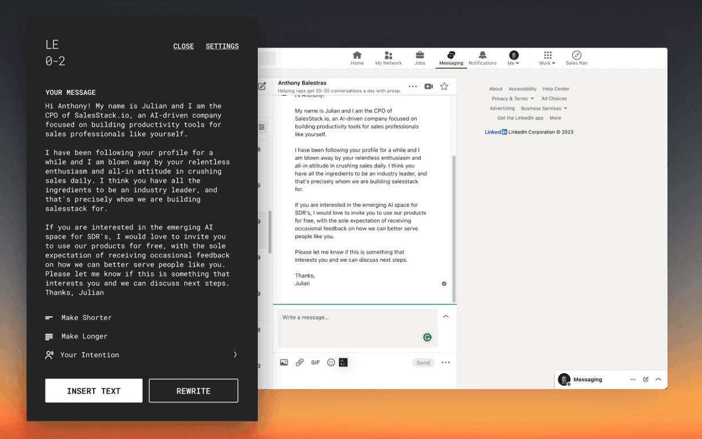Switch to the My Network tab
The width and height of the screenshot is (702, 439).
[x=388, y=58]
